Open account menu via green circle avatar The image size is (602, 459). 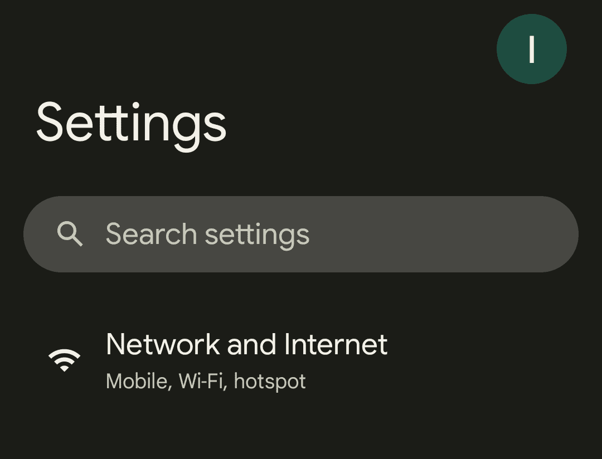click(x=531, y=49)
